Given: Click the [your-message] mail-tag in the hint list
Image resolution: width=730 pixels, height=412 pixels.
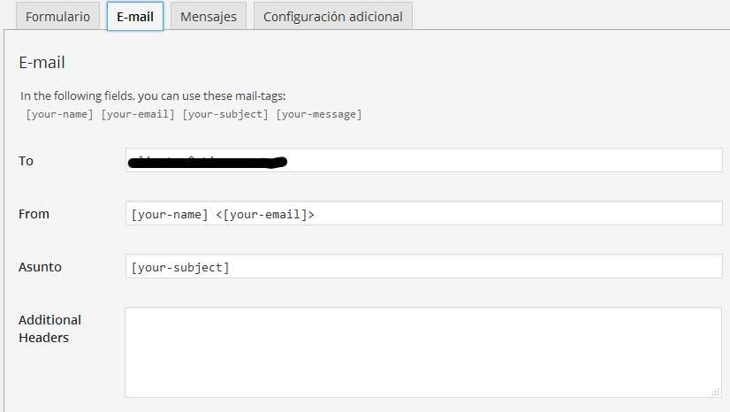Looking at the screenshot, I should (x=318, y=114).
